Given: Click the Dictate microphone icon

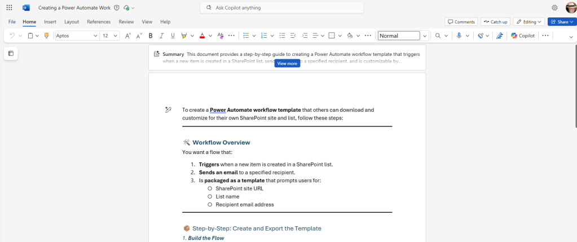Looking at the screenshot, I should point(459,36).
